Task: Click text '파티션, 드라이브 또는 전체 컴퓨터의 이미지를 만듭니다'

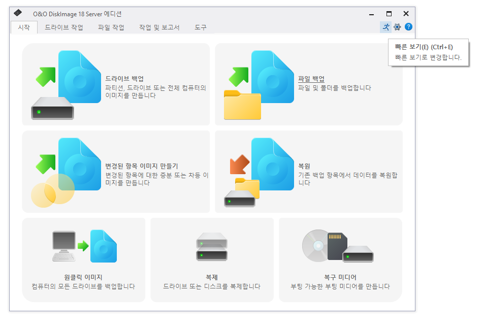Action: click(155, 92)
